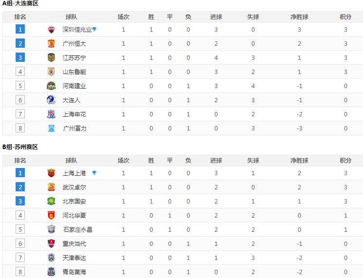Screen dimensions: 363x278
Task: Click the 广州恒大 team crest icon
Action: tap(51, 44)
